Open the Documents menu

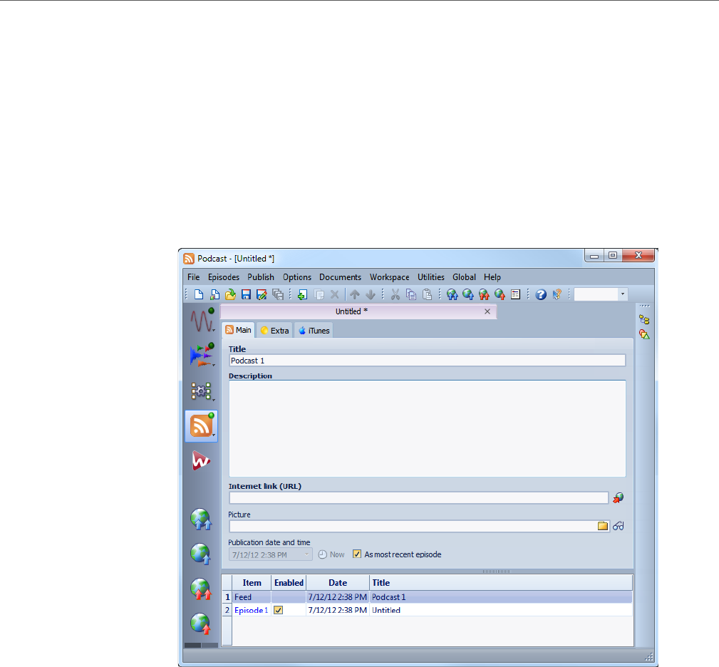pyautogui.click(x=340, y=277)
